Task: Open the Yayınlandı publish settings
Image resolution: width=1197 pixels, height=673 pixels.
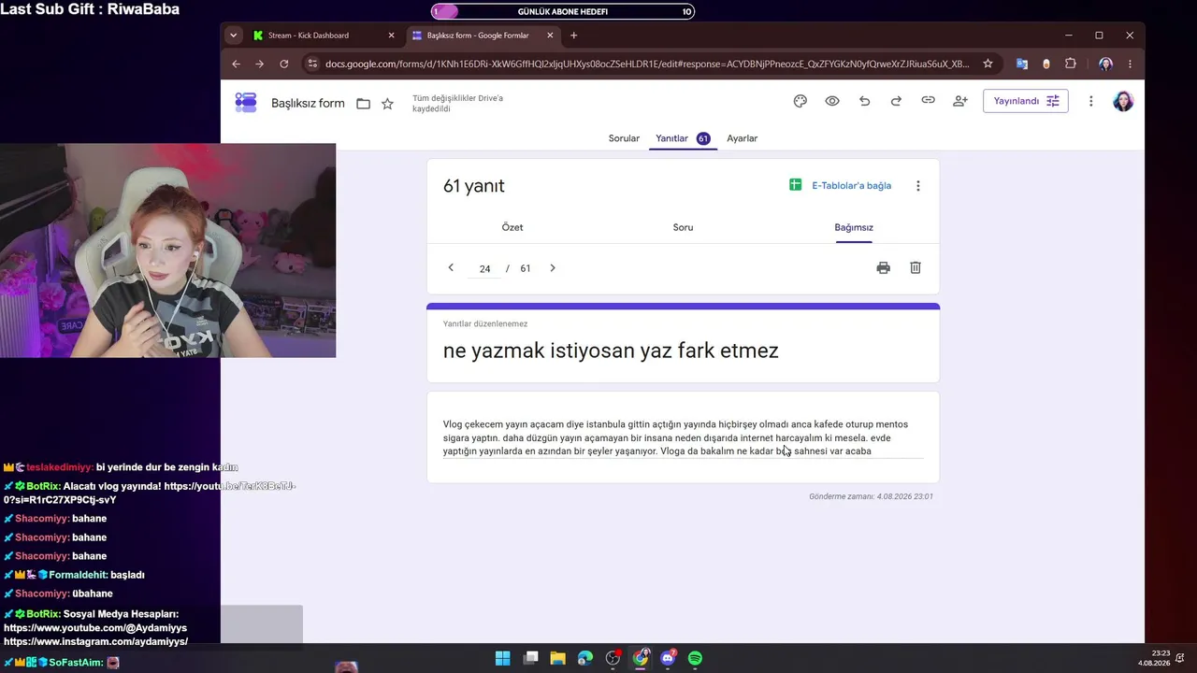Action: [x=1026, y=101]
